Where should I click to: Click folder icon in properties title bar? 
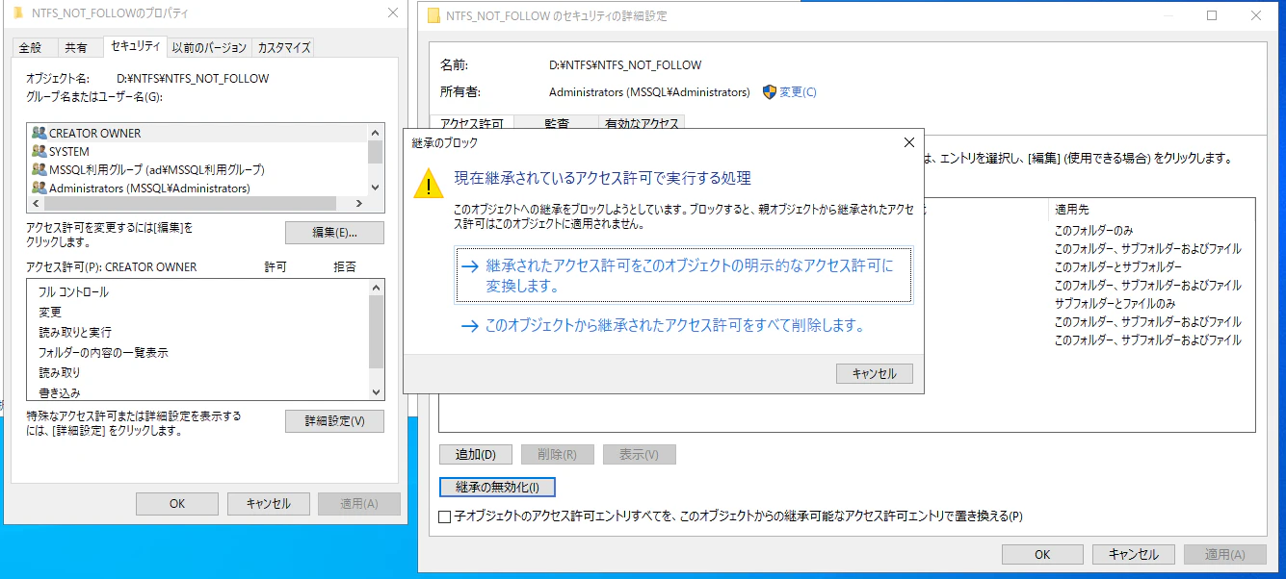pyautogui.click(x=16, y=13)
